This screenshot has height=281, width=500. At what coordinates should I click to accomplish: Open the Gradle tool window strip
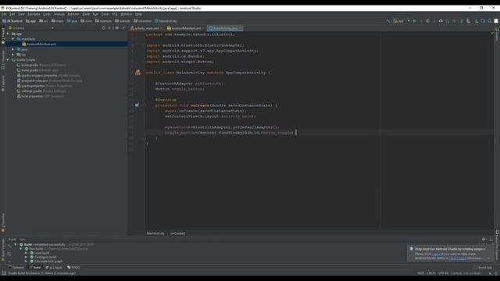click(x=497, y=34)
